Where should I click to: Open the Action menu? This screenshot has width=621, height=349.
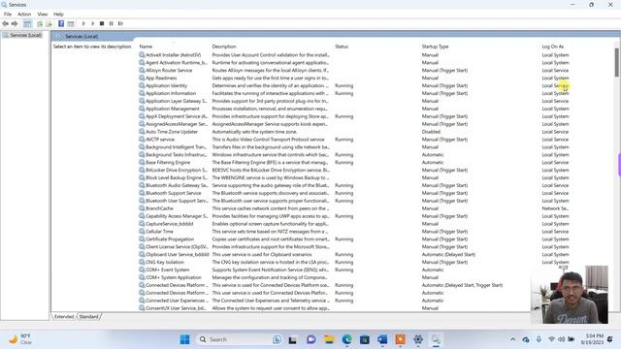coord(24,14)
